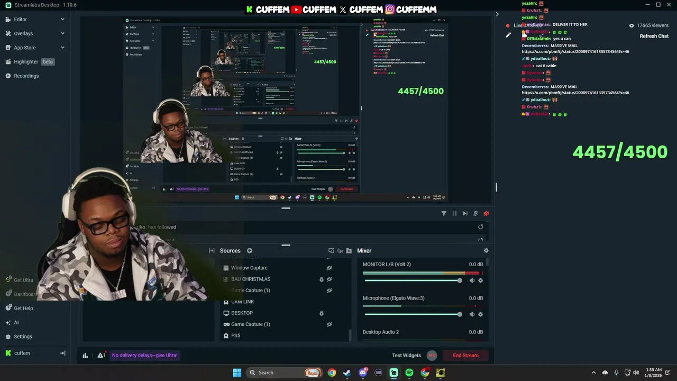Image resolution: width=677 pixels, height=381 pixels.
Task: Toggle visibility of BAU CHRISTM,AS source
Action: [x=329, y=279]
